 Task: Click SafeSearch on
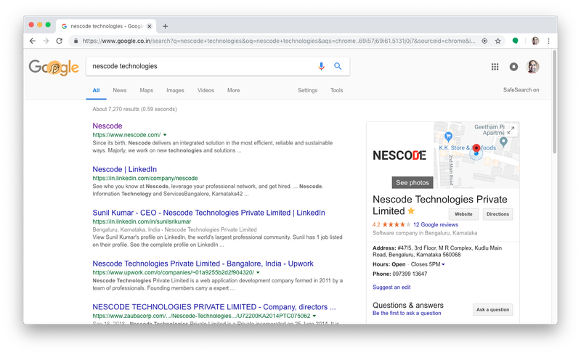pos(521,90)
